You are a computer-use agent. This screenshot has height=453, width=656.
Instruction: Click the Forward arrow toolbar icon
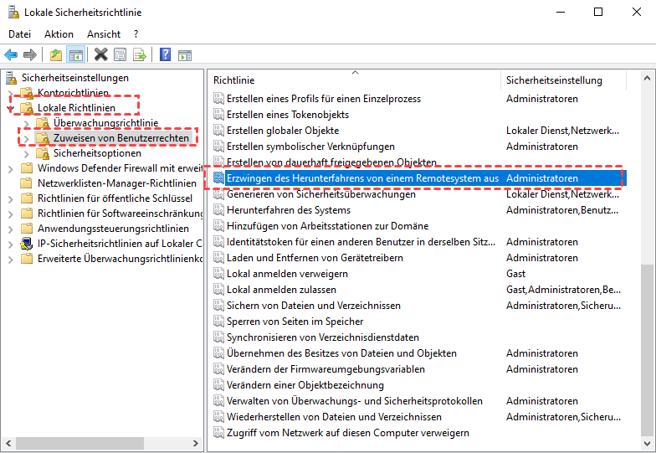click(30, 55)
